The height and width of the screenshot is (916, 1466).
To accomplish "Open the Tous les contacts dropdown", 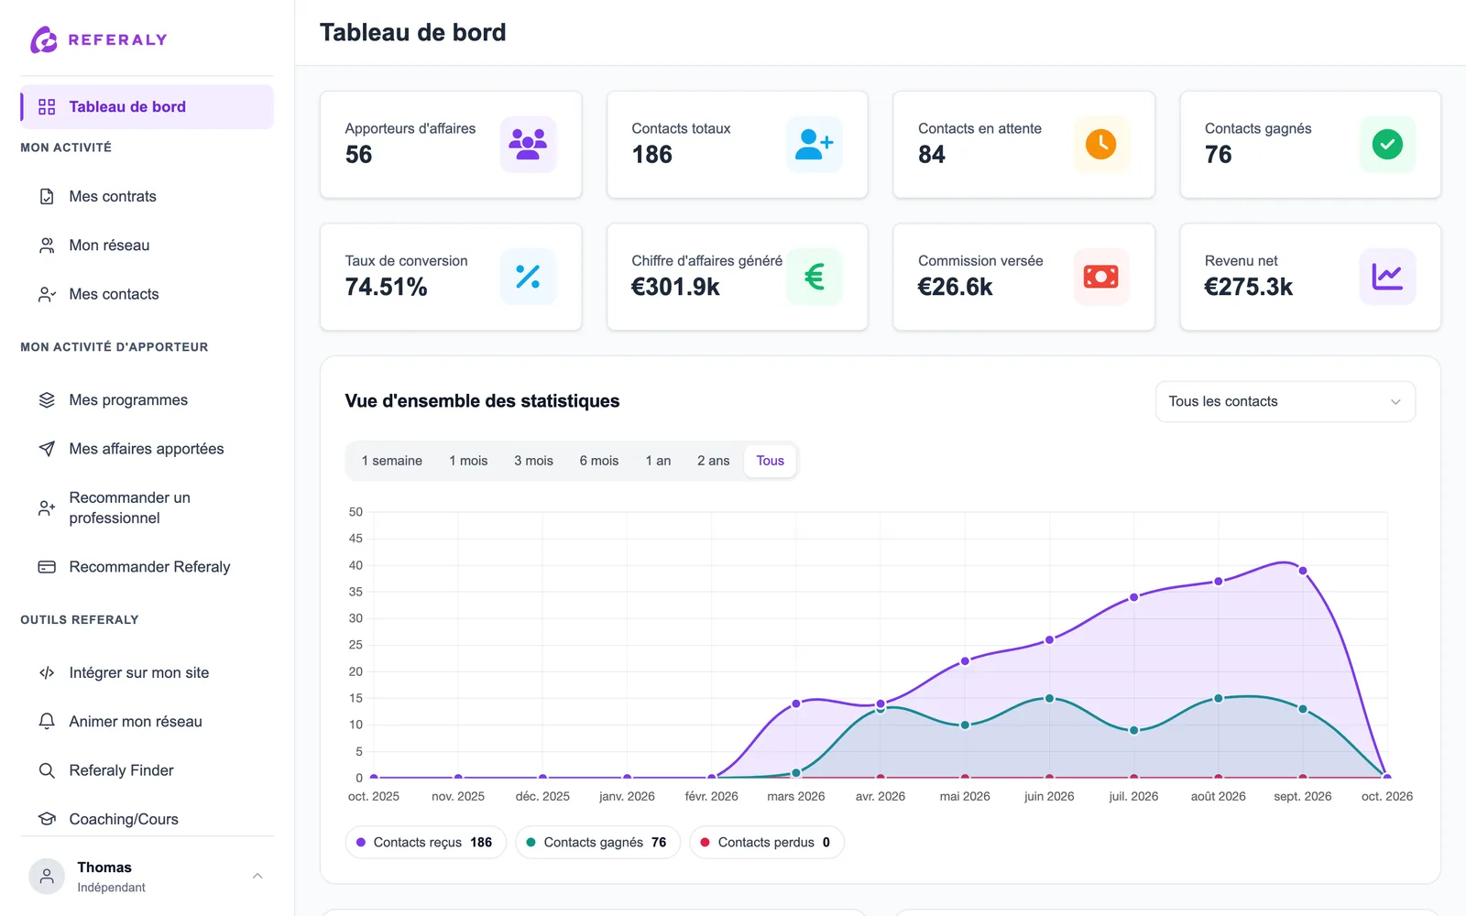I will tap(1285, 401).
